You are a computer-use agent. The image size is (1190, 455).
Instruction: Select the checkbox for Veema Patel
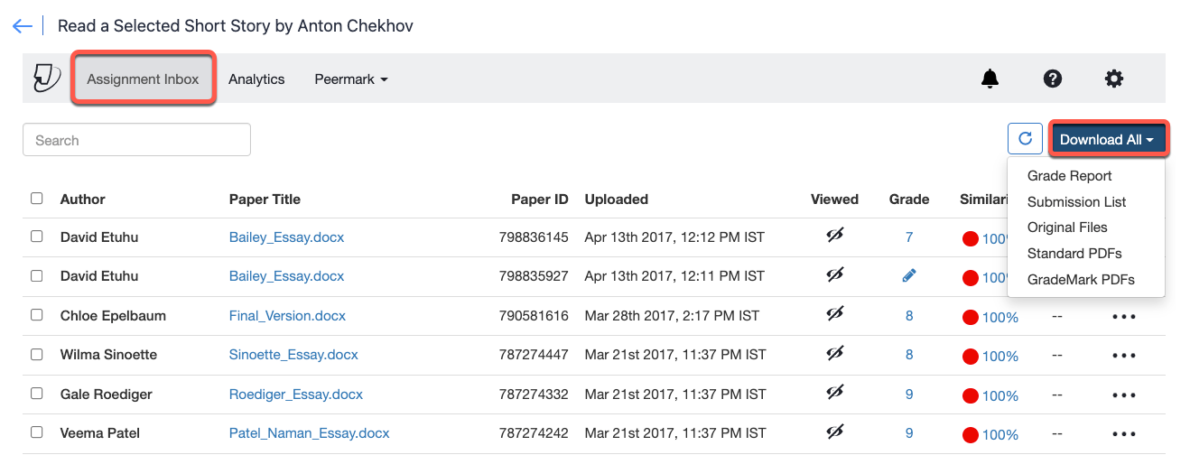37,432
